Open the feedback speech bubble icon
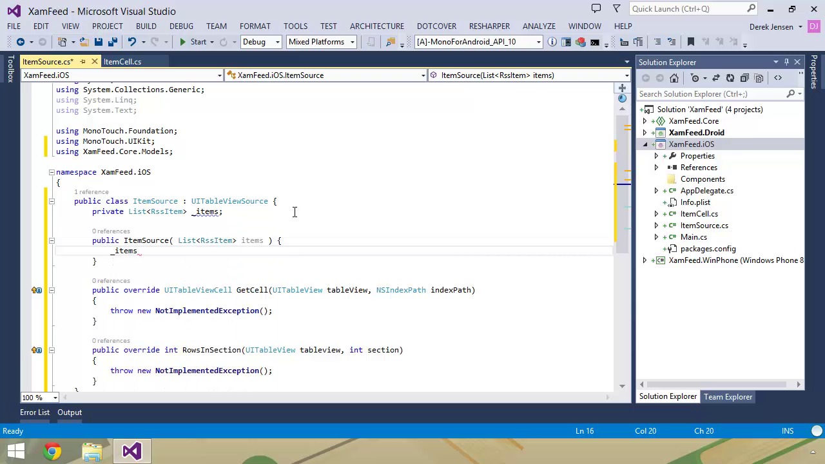This screenshot has height=464, width=825. (x=596, y=8)
